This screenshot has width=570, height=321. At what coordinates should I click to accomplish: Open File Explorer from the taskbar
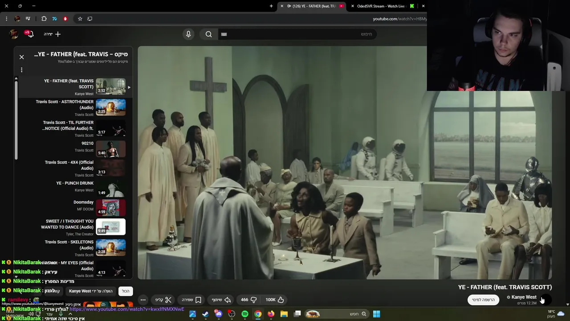pyautogui.click(x=284, y=314)
